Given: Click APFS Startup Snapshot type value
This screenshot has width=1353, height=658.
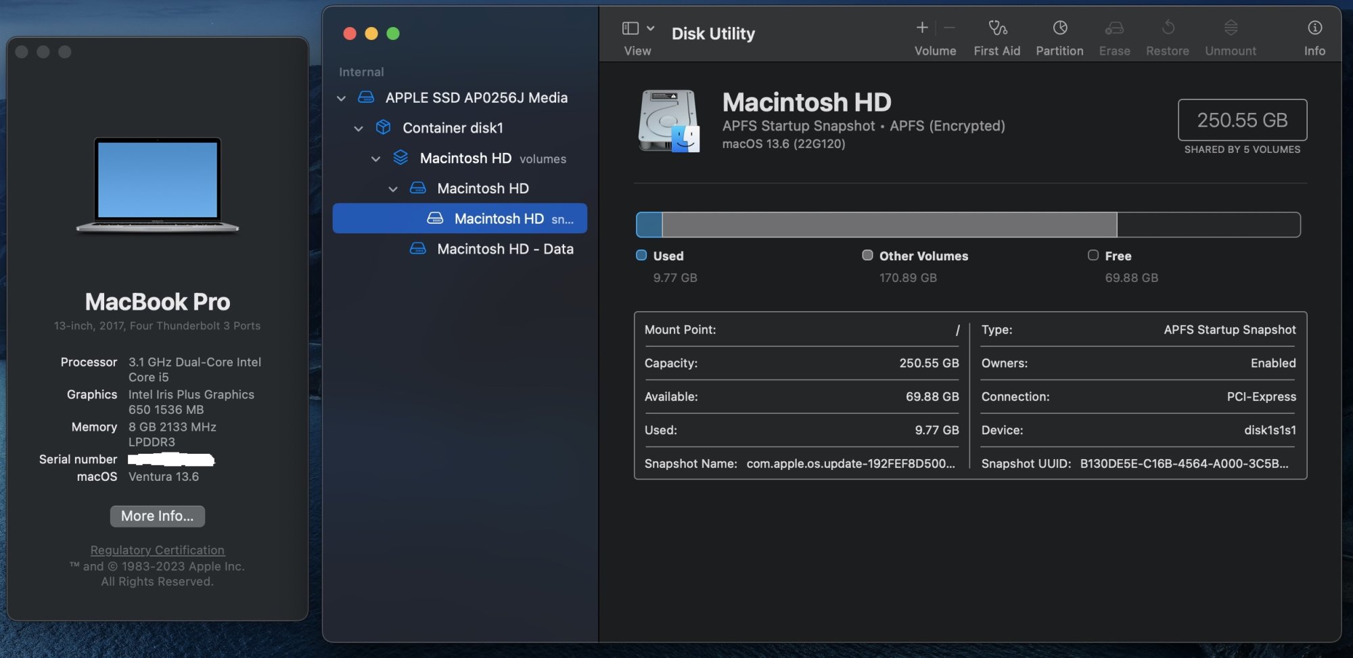Looking at the screenshot, I should point(1229,330).
